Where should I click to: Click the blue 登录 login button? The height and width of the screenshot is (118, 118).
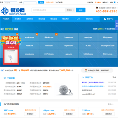(41, 2)
